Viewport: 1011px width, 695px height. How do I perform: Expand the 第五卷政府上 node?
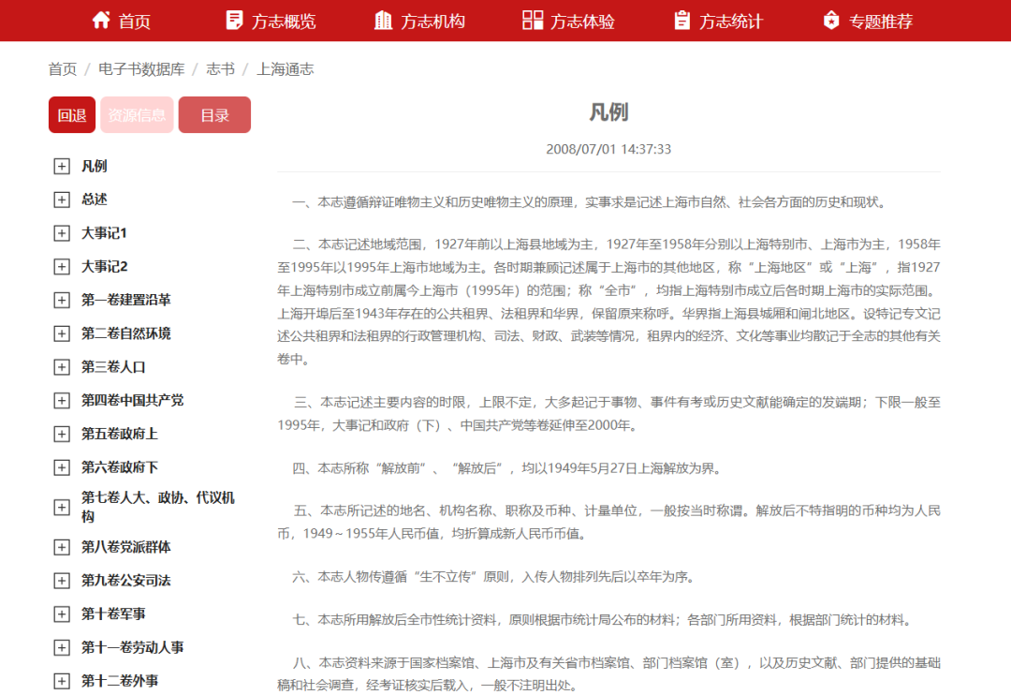click(x=61, y=435)
